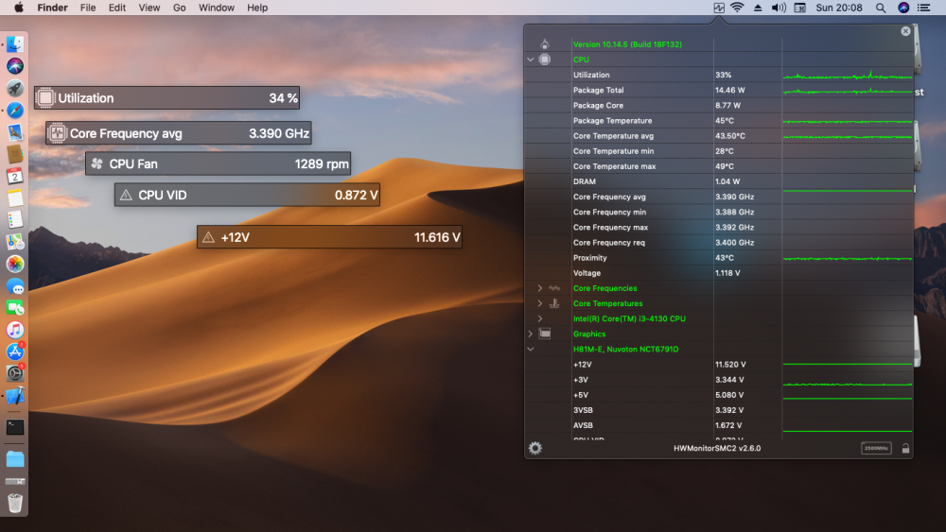Select the AVSB row
The image size is (946, 532).
719,425
